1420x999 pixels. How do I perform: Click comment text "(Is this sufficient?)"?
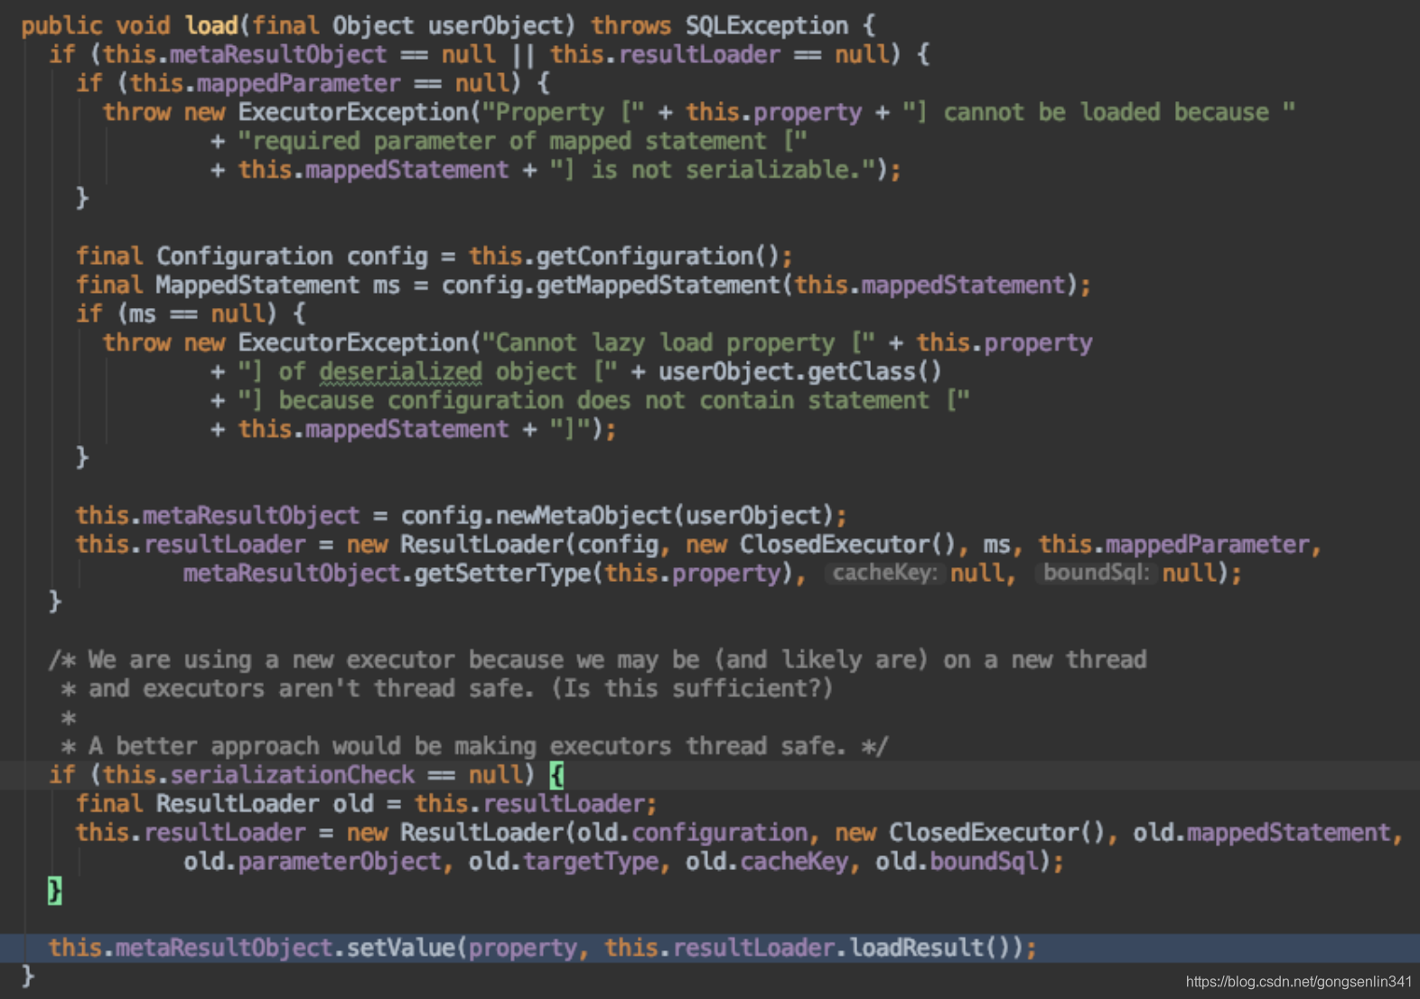[x=692, y=689]
